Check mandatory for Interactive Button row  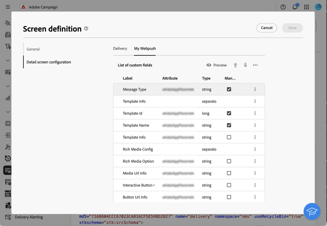coord(229,185)
